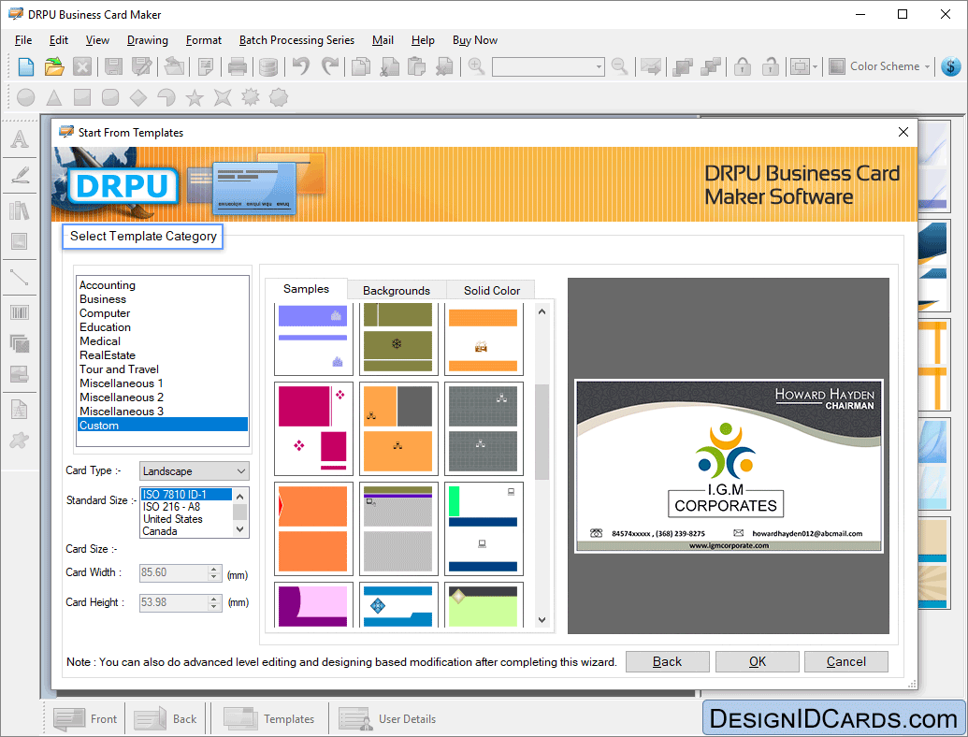
Task: Switch to the Backgrounds tab
Action: tap(397, 290)
